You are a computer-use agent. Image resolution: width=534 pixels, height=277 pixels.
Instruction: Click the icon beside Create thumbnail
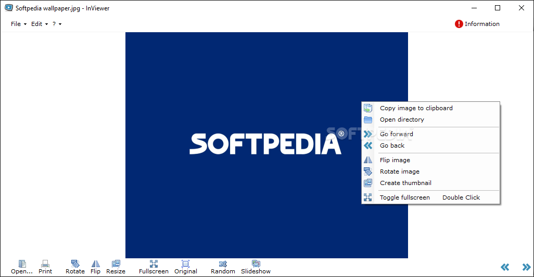[368, 183]
